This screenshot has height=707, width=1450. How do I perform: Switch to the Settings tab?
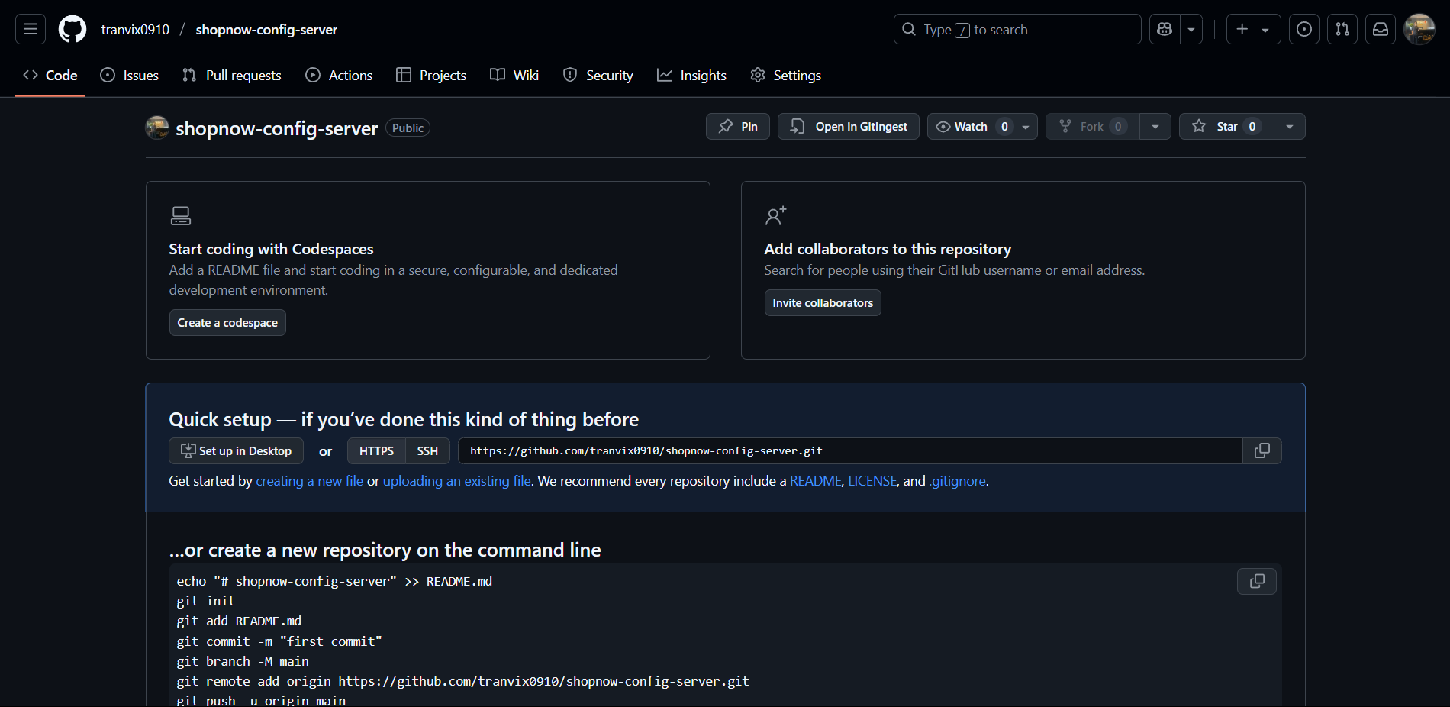tap(785, 75)
